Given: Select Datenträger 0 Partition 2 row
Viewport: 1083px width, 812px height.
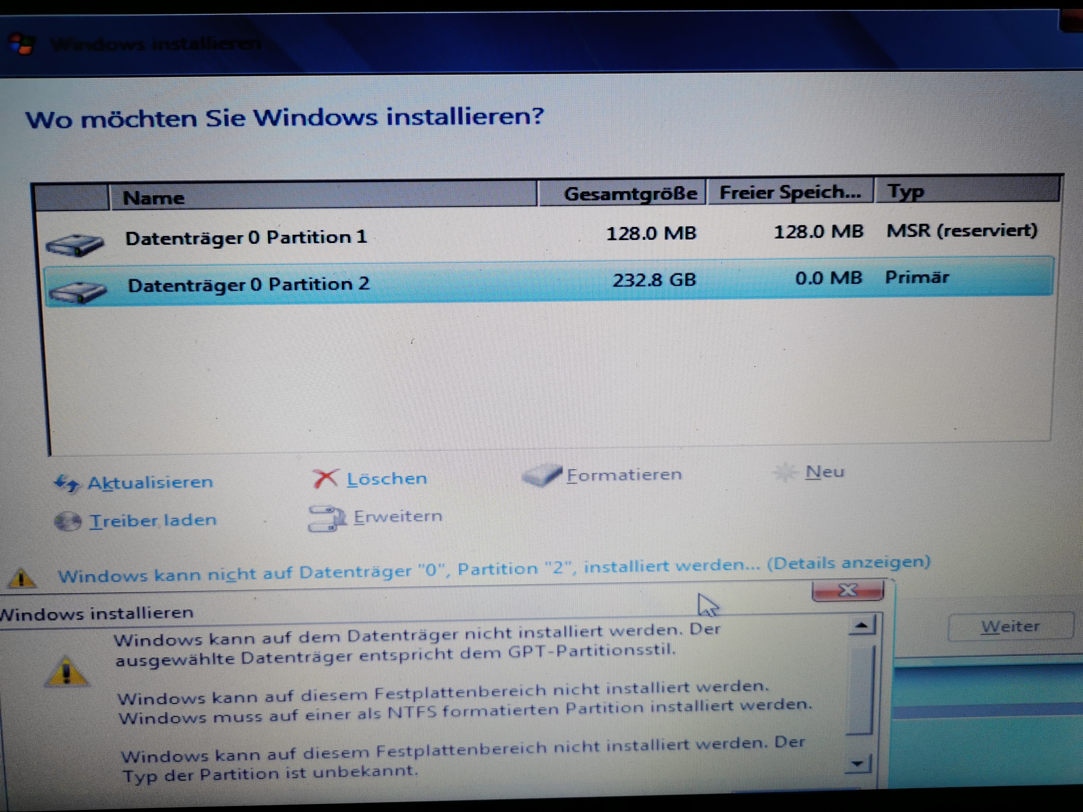Looking at the screenshot, I should (248, 284).
